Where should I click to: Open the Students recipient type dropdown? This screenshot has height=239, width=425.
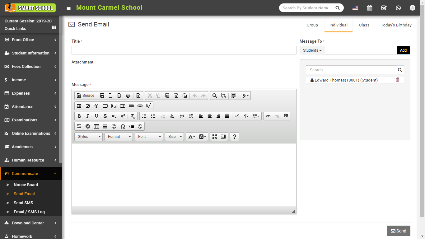pos(312,50)
